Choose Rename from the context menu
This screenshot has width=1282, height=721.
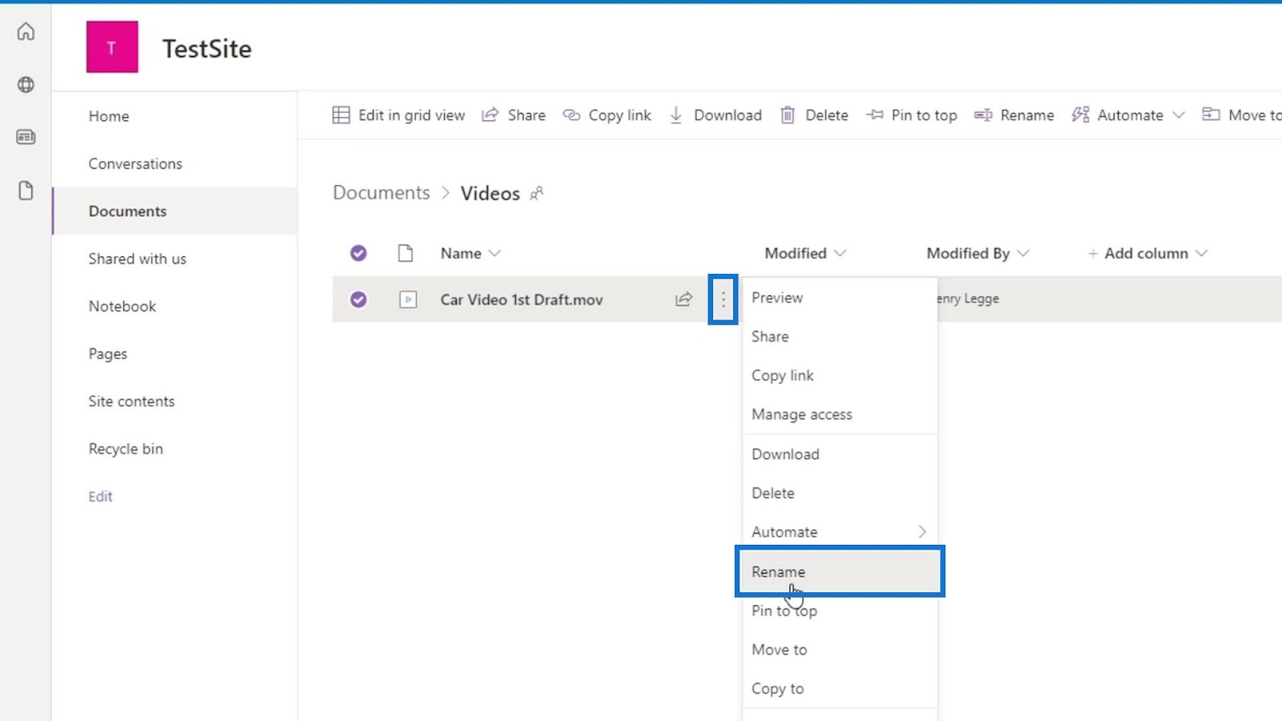click(x=838, y=572)
